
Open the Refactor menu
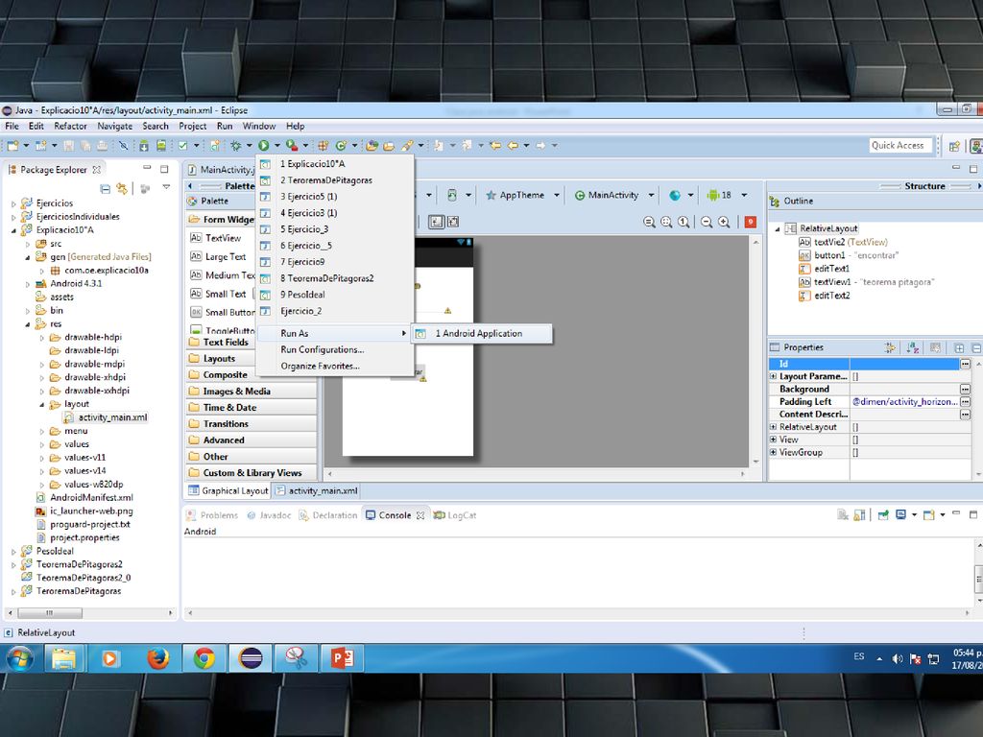tap(70, 126)
